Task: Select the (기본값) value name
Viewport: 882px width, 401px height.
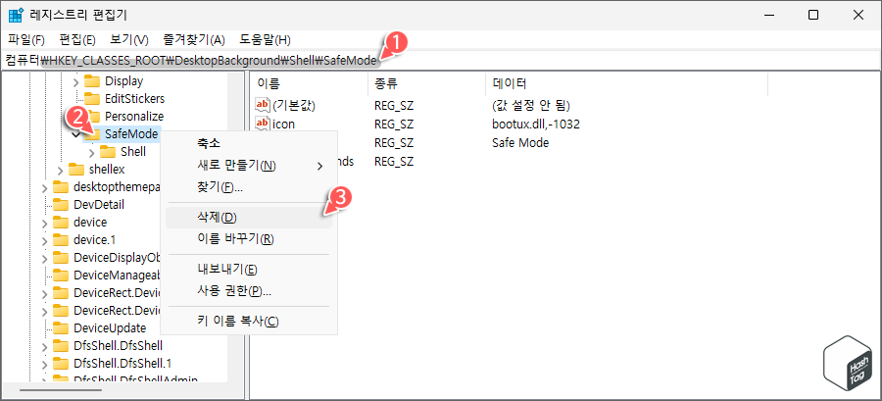Action: (x=294, y=105)
